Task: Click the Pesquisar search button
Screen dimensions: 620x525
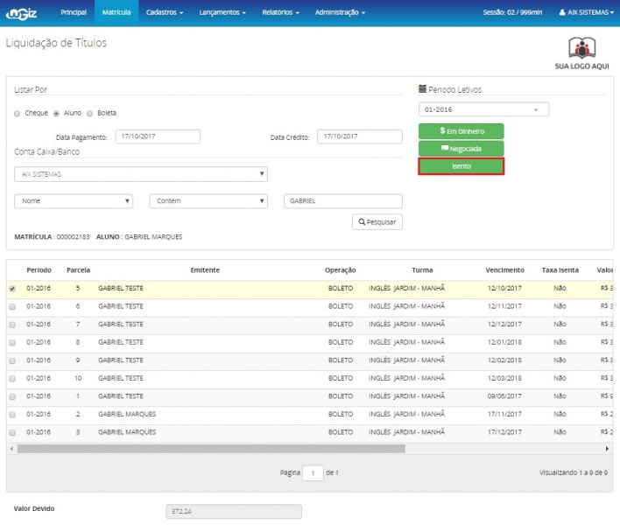Action: click(x=377, y=222)
